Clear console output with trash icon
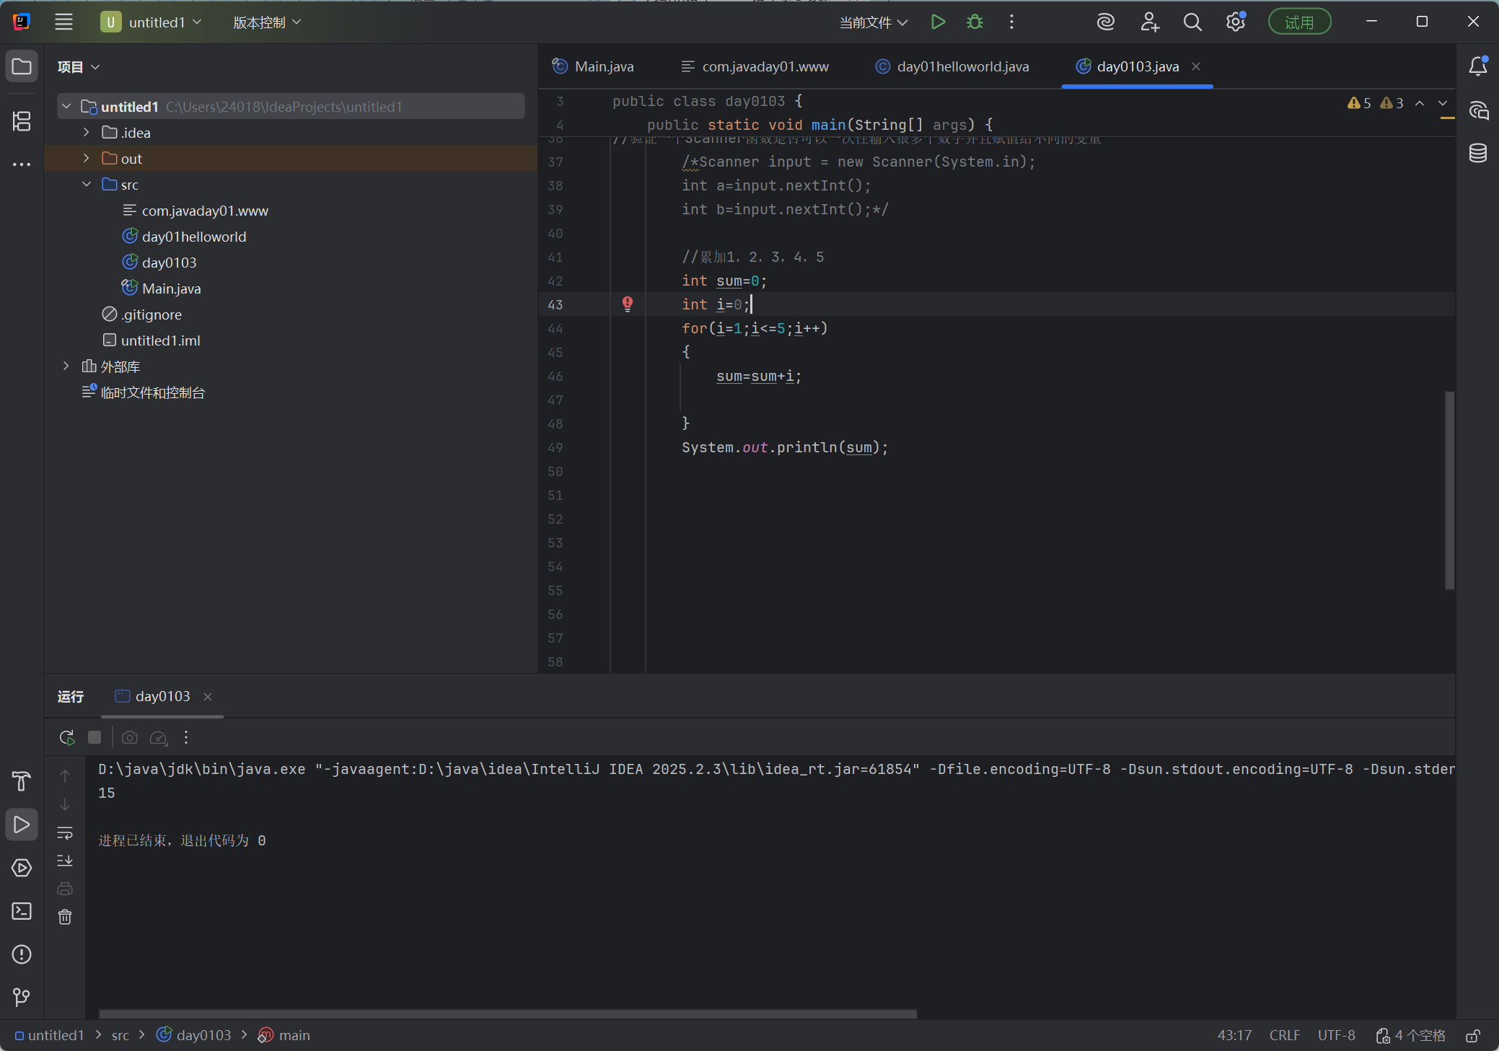Screen dimensions: 1499x1051 (65, 917)
